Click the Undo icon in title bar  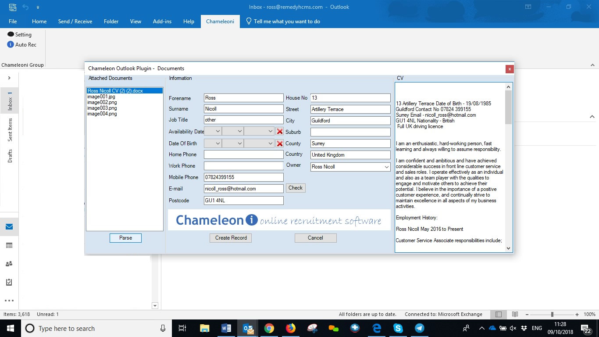pos(26,7)
